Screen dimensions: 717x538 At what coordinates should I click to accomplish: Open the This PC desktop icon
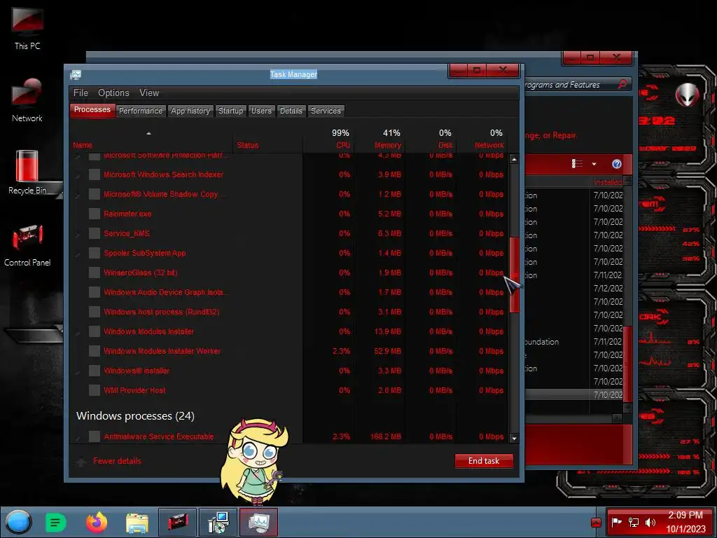[27, 28]
